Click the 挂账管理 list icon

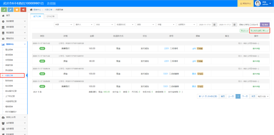(3, 129)
